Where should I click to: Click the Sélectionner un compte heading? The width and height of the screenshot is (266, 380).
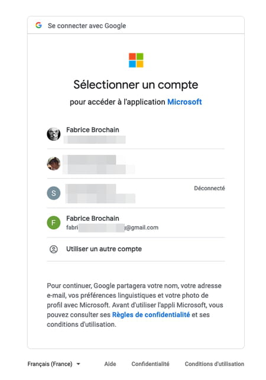[136, 85]
